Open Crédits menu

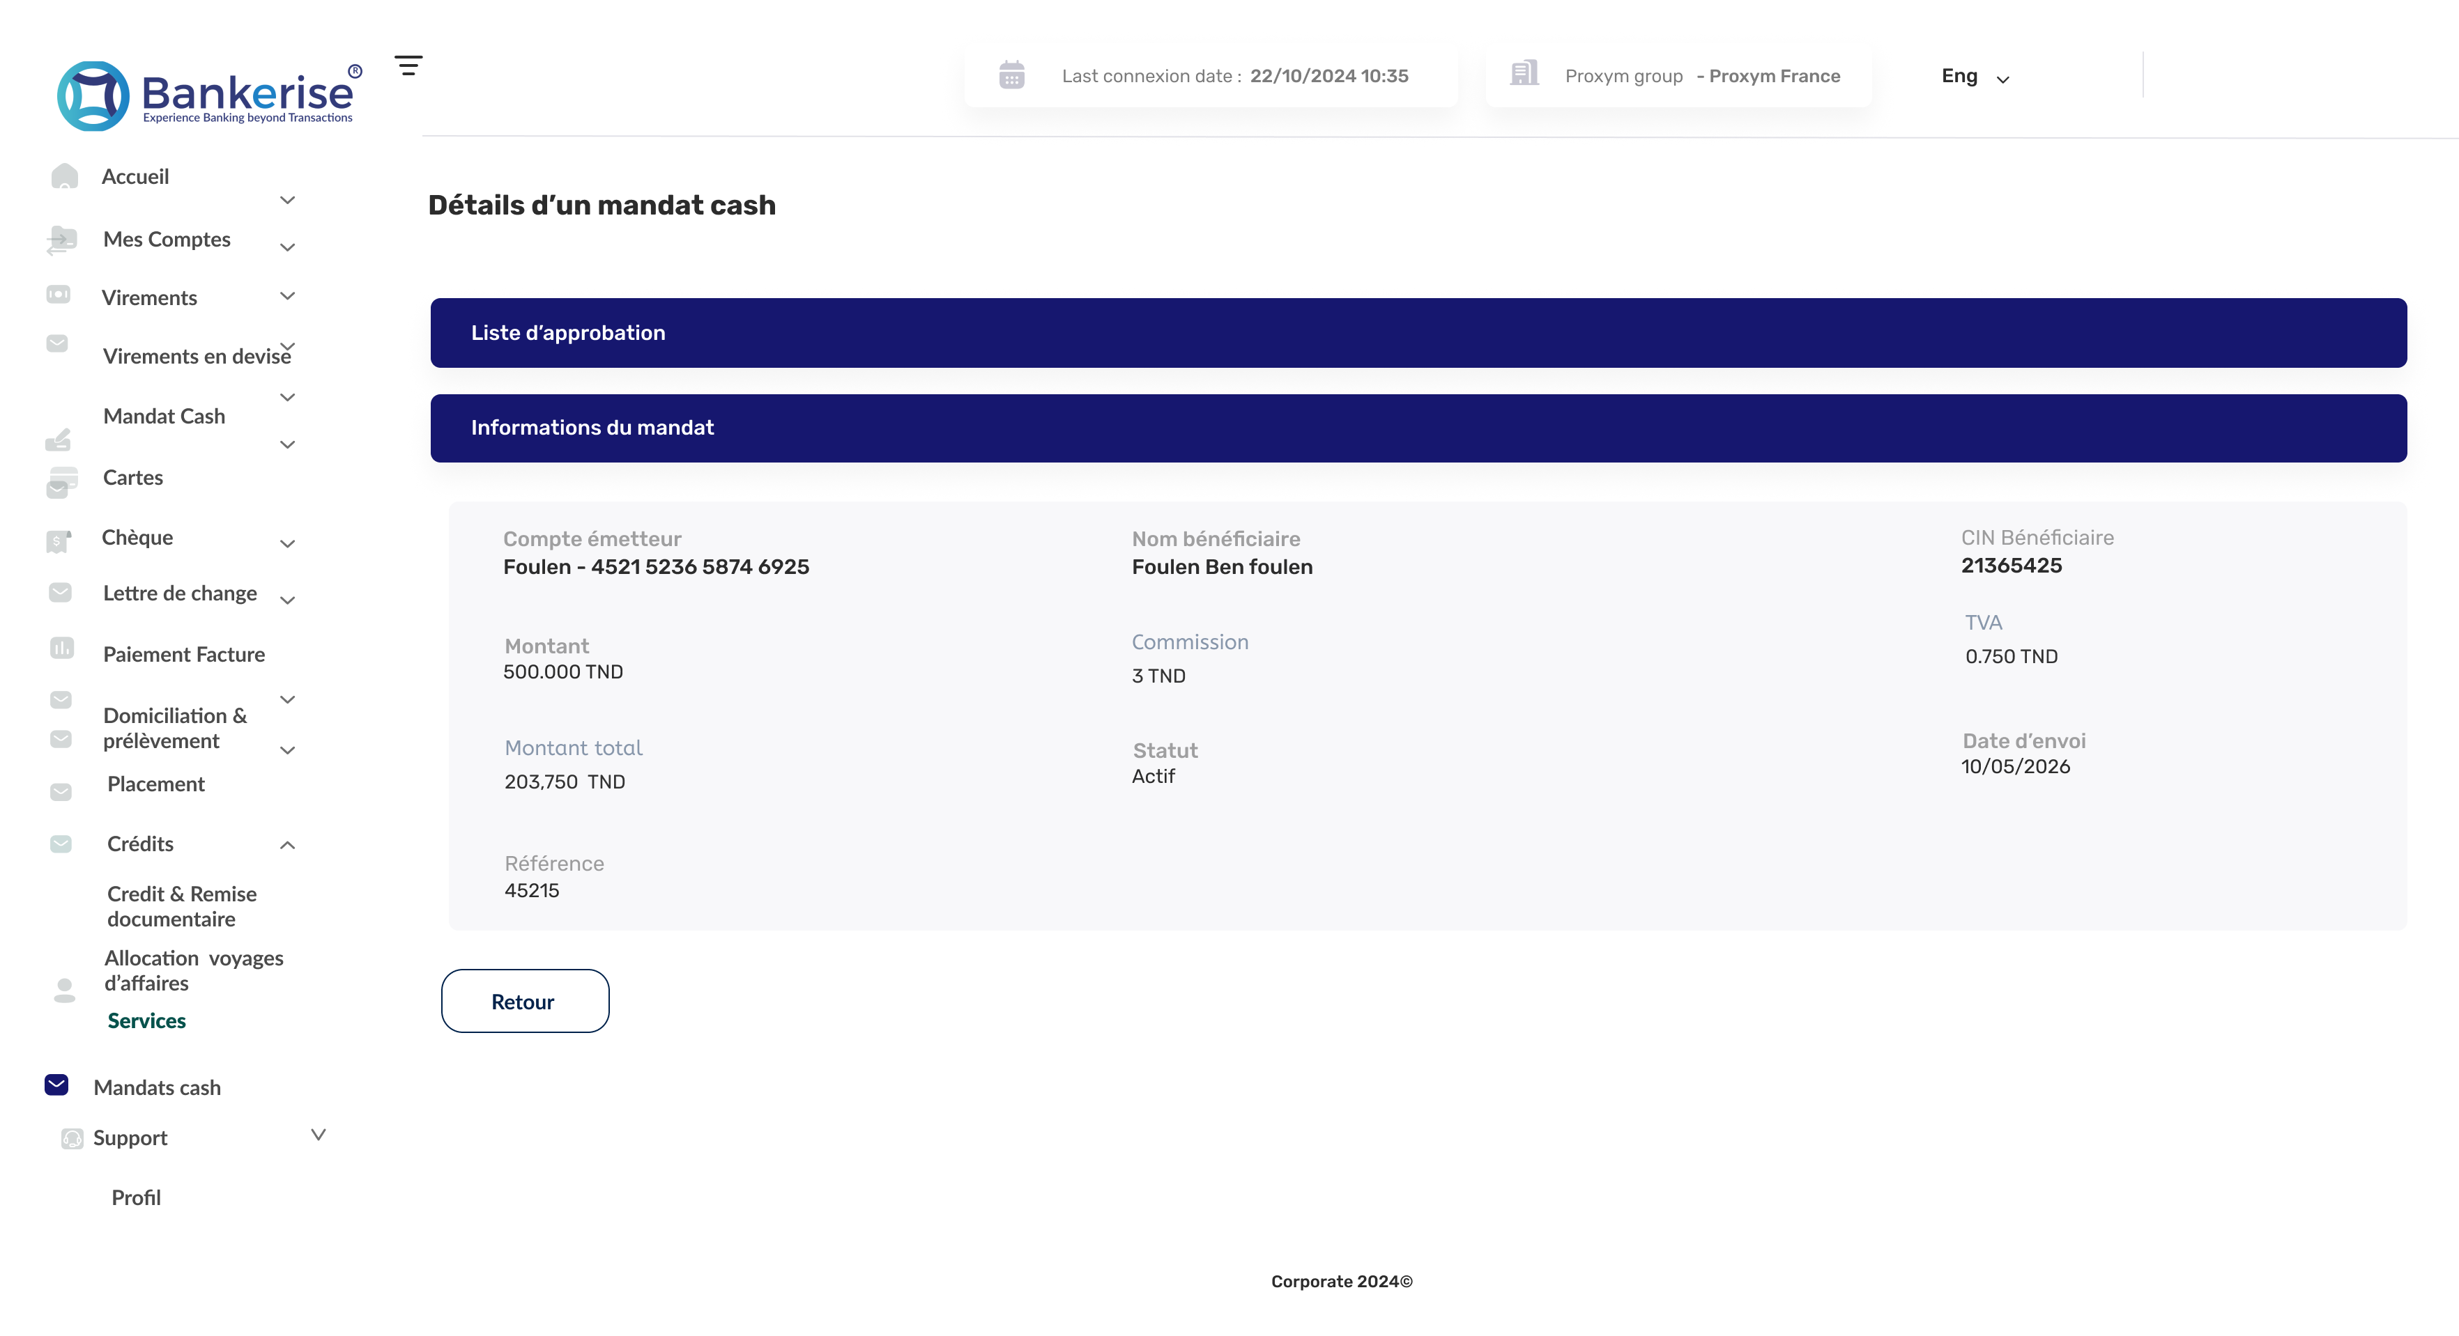[140, 844]
